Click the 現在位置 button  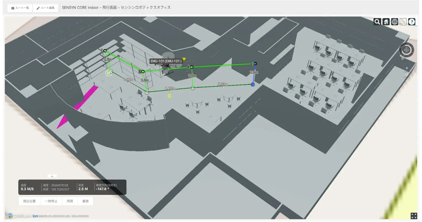(x=29, y=201)
